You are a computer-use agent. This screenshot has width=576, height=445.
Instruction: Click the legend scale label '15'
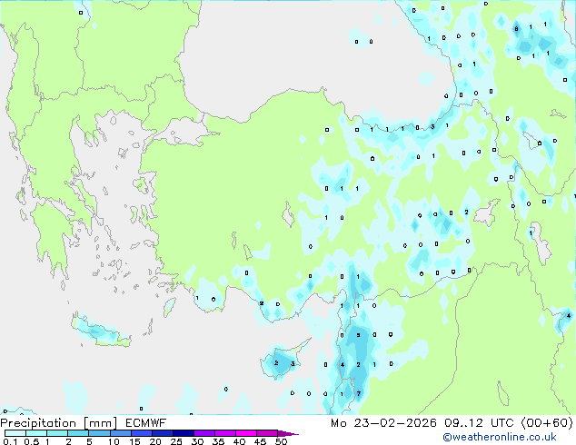[134, 441]
